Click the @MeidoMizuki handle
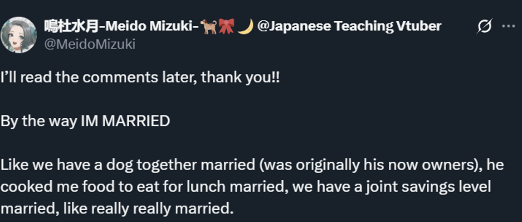 [90, 44]
